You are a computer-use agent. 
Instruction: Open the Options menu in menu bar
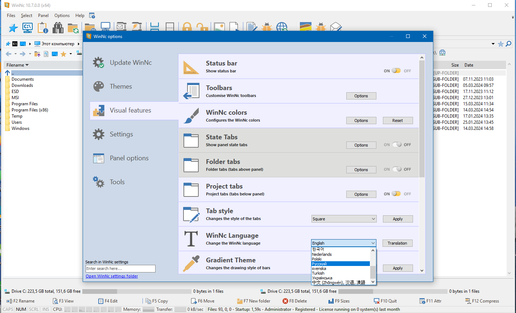click(62, 16)
